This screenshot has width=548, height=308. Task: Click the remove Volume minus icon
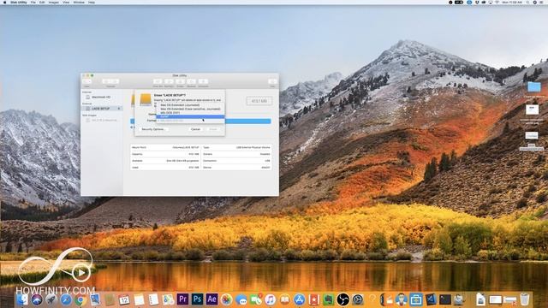115,81
